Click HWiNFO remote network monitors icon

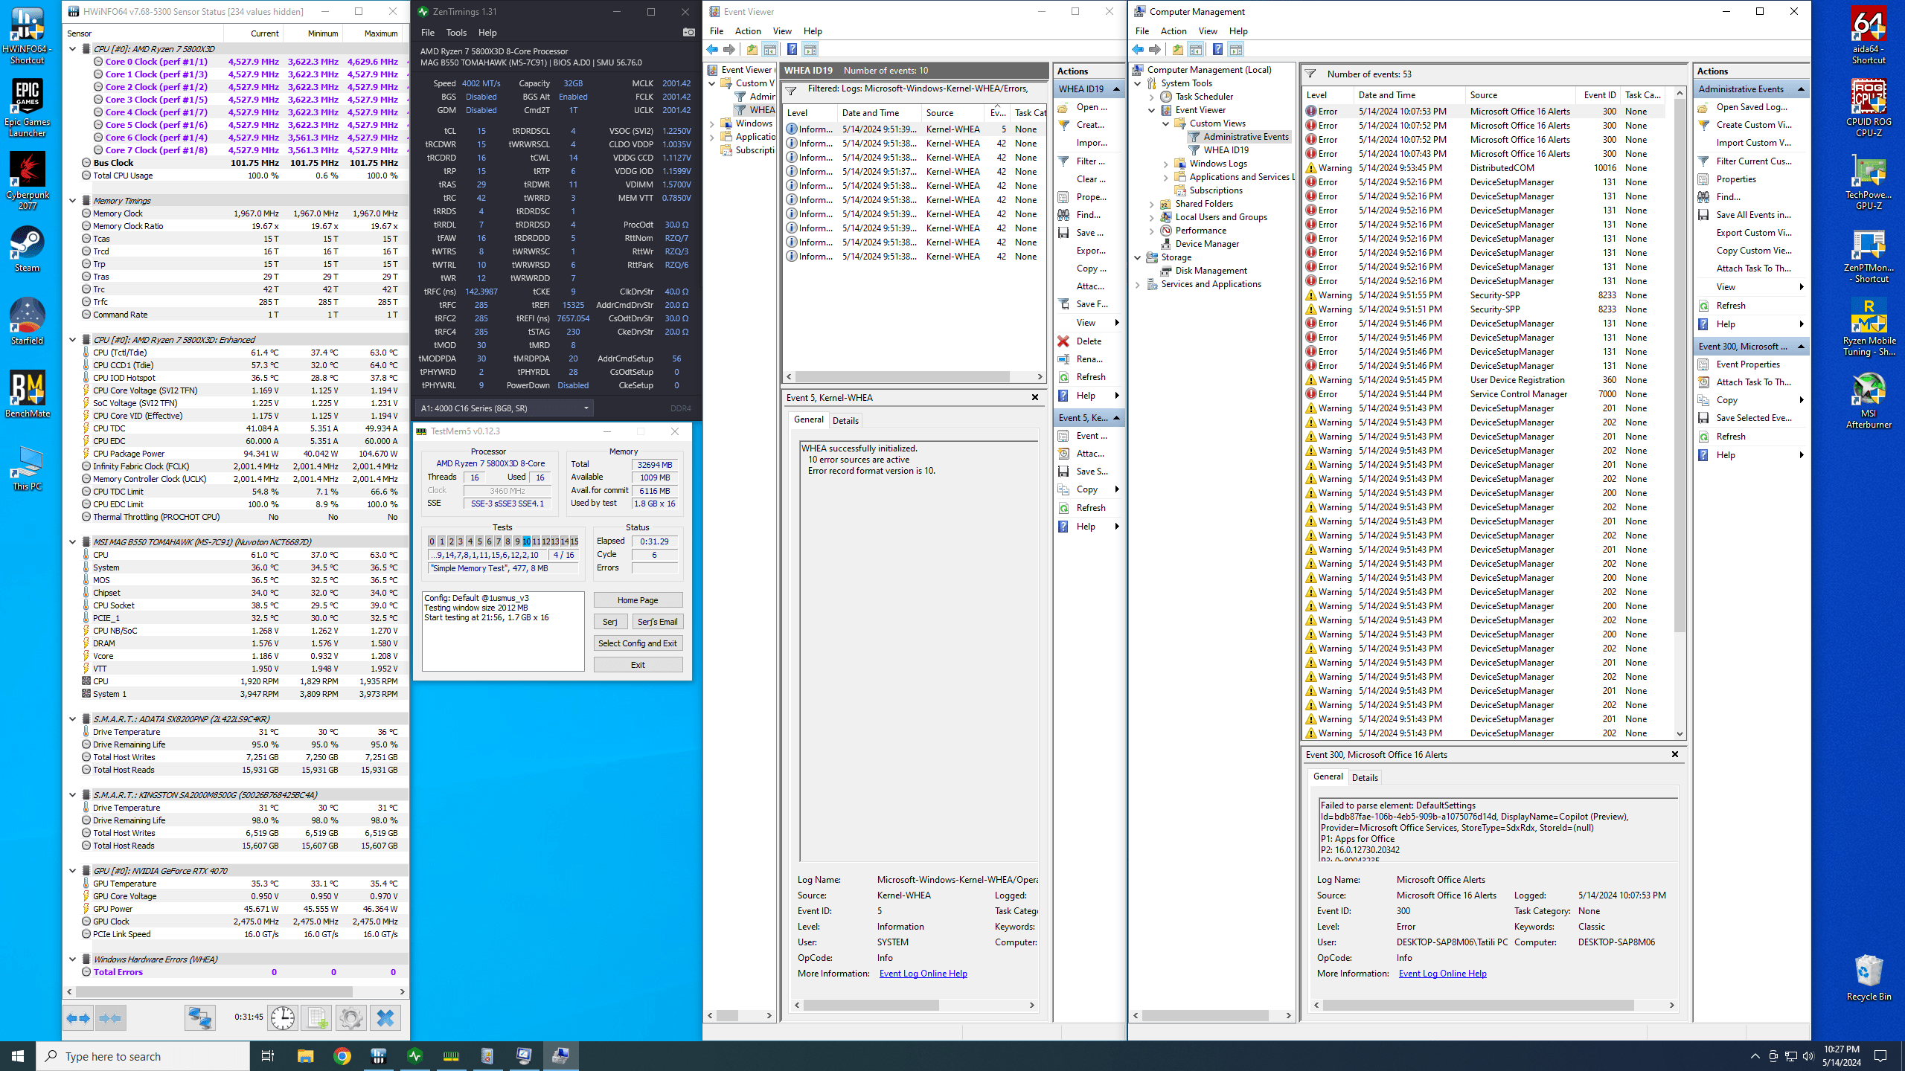click(200, 1017)
